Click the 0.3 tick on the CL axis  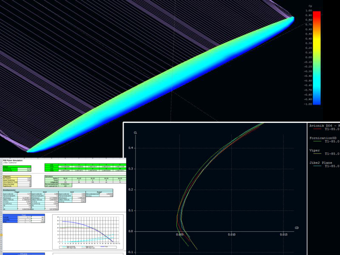[x=130, y=169]
